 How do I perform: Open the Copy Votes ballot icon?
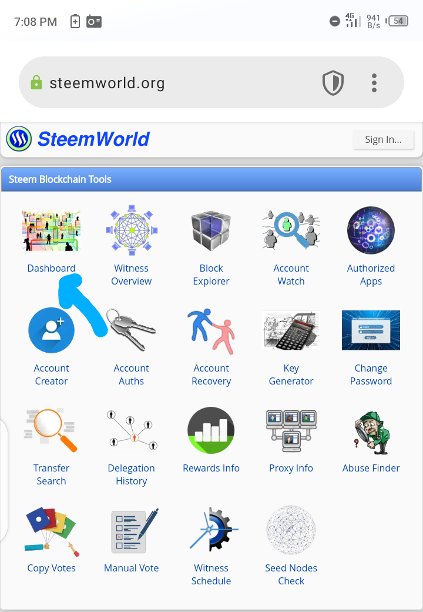(51, 531)
